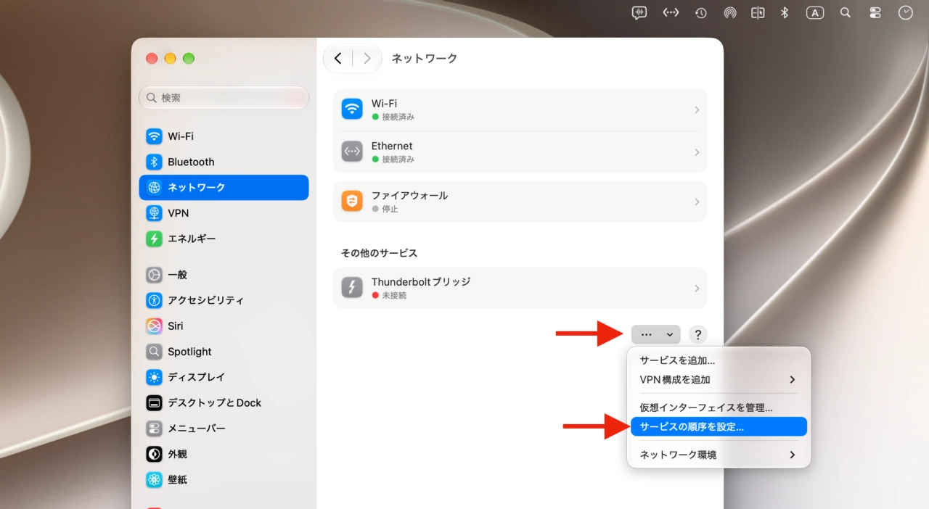Viewport: 929px width, 509px height.
Task: Click chevron on the ファイアウォール row
Action: click(697, 202)
